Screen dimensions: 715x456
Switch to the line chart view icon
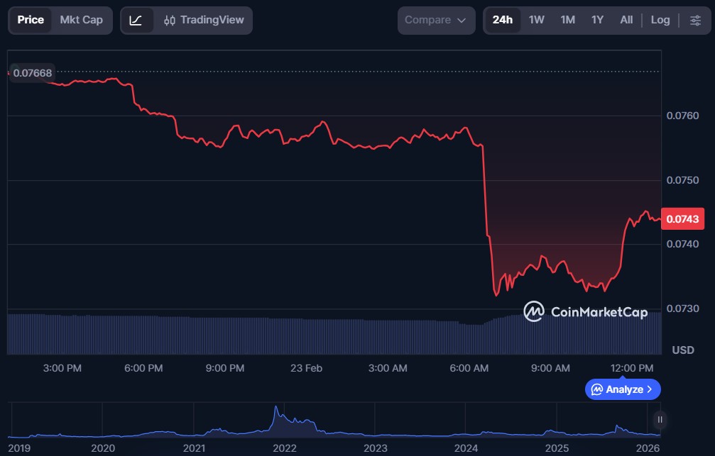136,21
